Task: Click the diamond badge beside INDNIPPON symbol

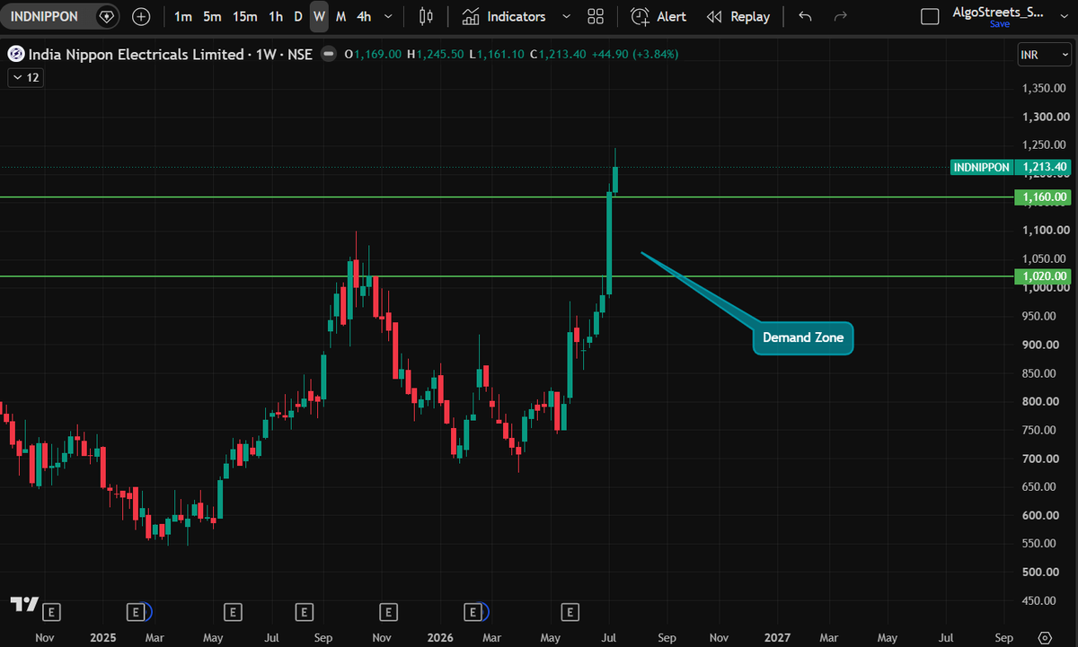Action: [106, 16]
